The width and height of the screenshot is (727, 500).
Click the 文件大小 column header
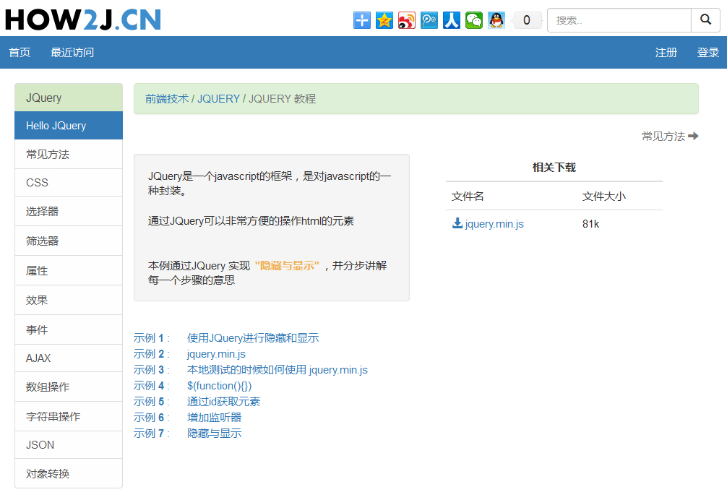tap(603, 197)
